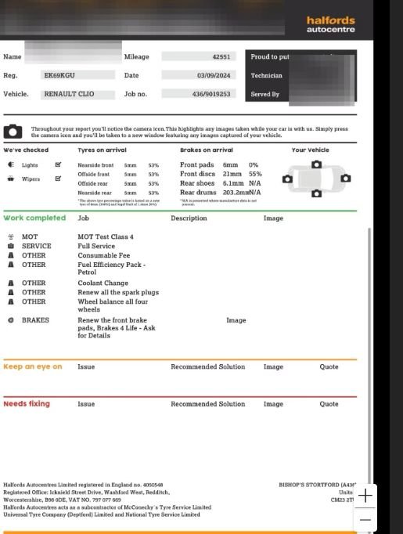Open the bottom vehicle camera icon
403x534 pixels.
pos(317,193)
